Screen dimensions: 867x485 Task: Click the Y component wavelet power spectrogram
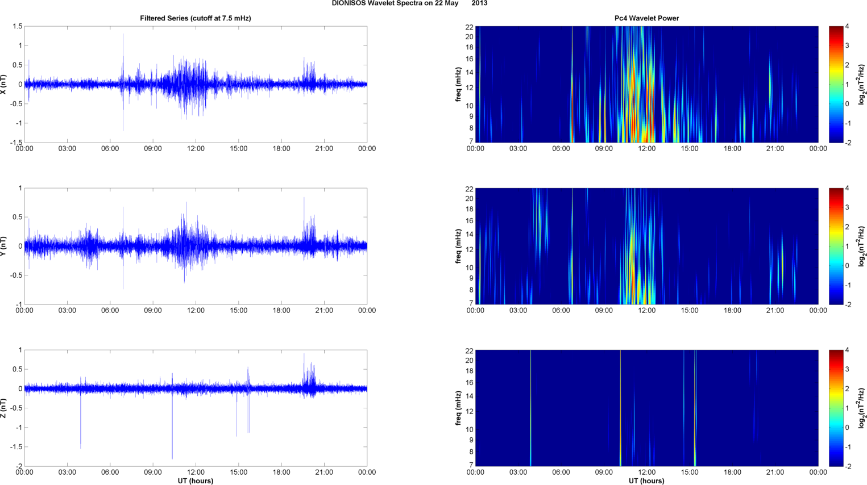coord(646,246)
